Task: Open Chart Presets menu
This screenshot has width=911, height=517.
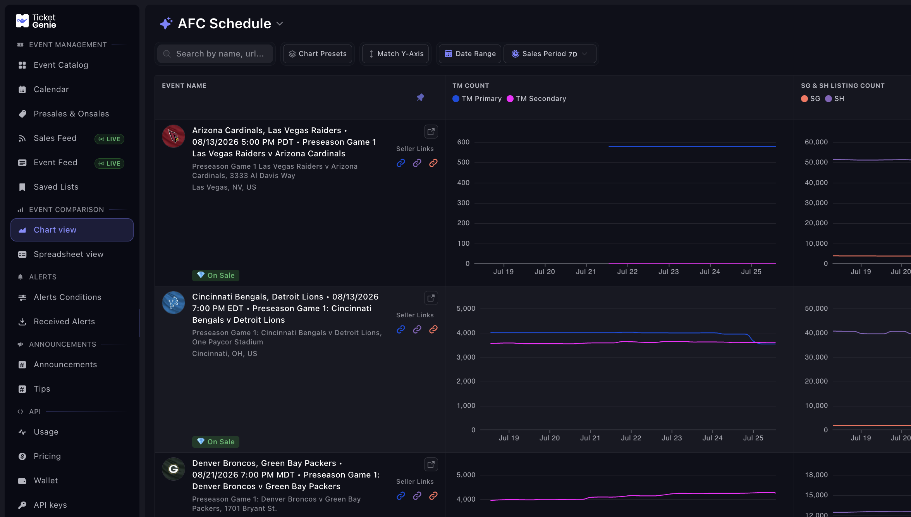Action: pyautogui.click(x=318, y=54)
